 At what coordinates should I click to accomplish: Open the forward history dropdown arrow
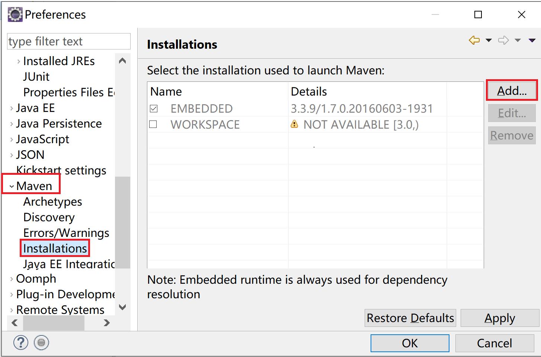pyautogui.click(x=518, y=40)
